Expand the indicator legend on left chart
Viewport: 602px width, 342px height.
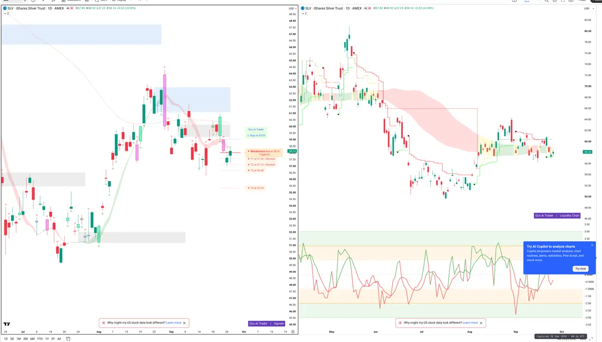6,14
